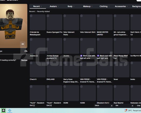Open the Clothing tab

coord(104,6)
